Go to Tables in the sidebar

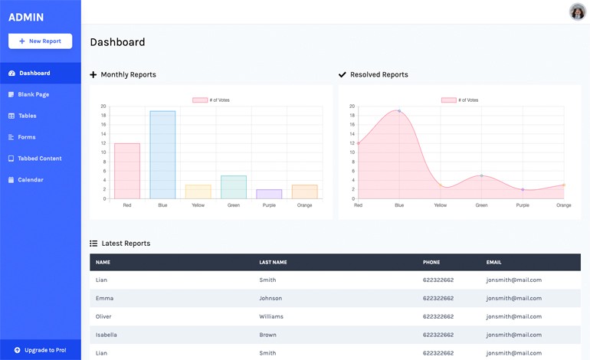point(41,116)
